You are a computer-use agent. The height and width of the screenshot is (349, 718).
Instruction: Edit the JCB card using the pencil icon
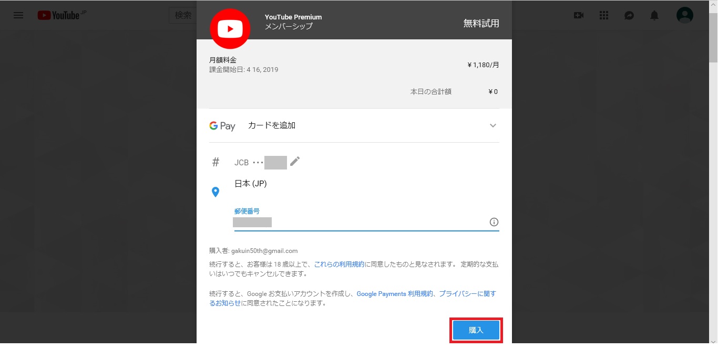(x=295, y=162)
